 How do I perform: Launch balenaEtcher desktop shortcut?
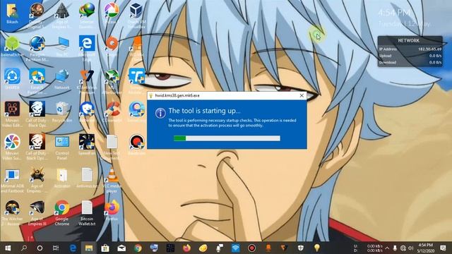click(12, 46)
